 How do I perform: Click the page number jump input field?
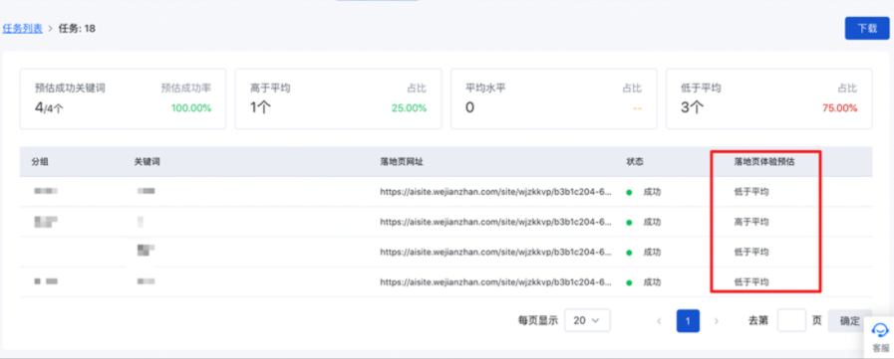(x=791, y=320)
